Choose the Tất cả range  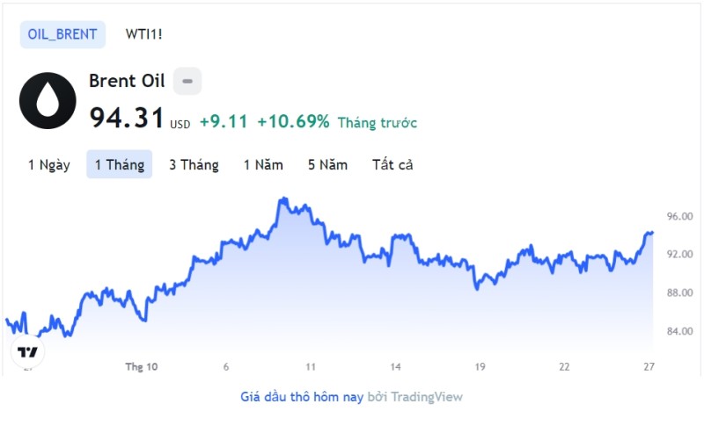[392, 164]
